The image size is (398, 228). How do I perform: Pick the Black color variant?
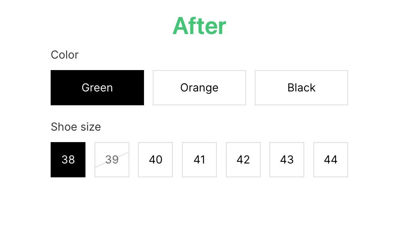point(301,87)
